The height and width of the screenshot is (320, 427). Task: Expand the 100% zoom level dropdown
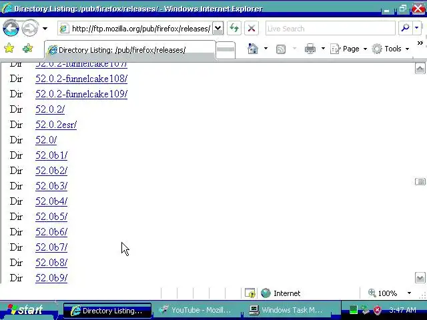pyautogui.click(x=409, y=293)
